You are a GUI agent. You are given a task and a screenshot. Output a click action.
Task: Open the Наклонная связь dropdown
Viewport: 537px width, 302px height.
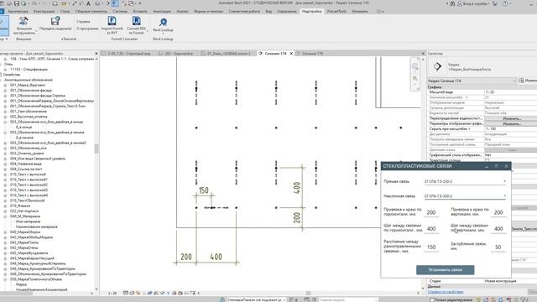[x=504, y=196]
